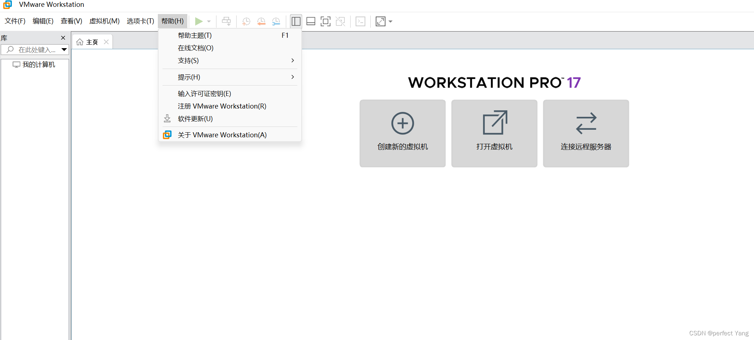Click VMware logo beside 关于 VMware Workstation

click(167, 135)
